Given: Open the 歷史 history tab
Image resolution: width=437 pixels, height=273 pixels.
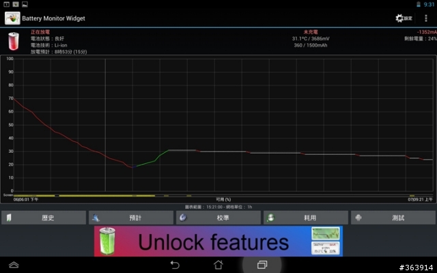Looking at the screenshot, I should point(44,218).
